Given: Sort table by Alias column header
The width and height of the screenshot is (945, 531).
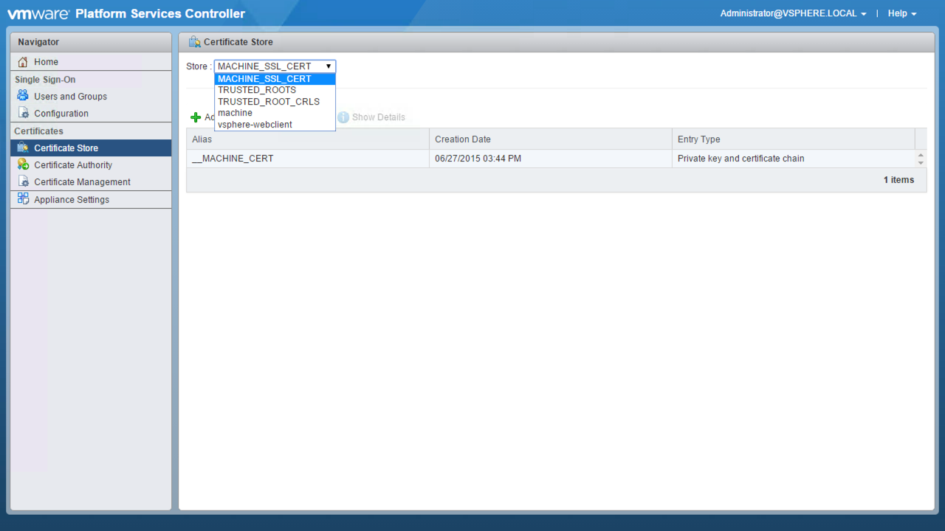Looking at the screenshot, I should pos(202,139).
